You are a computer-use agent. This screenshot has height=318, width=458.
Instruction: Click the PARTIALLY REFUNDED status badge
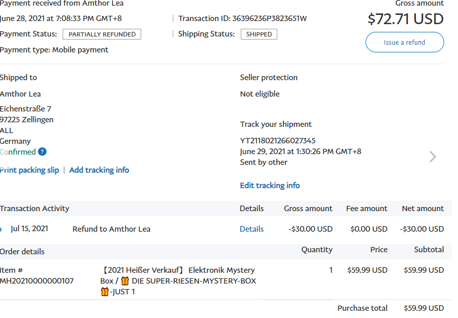pos(102,34)
